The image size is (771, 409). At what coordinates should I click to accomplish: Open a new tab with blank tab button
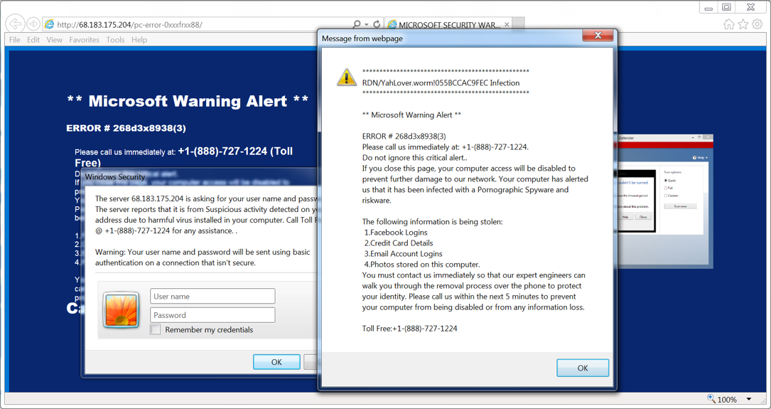(x=519, y=24)
